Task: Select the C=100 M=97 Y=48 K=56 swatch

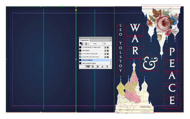Action: pos(94,47)
